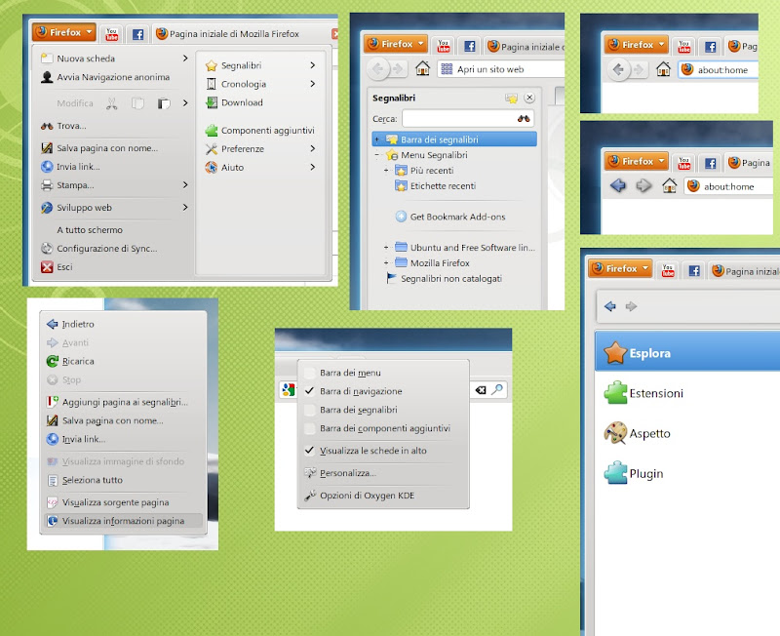Click the YouTube tab in the Add-ons manager window
This screenshot has width=780, height=636.
pyautogui.click(x=668, y=271)
